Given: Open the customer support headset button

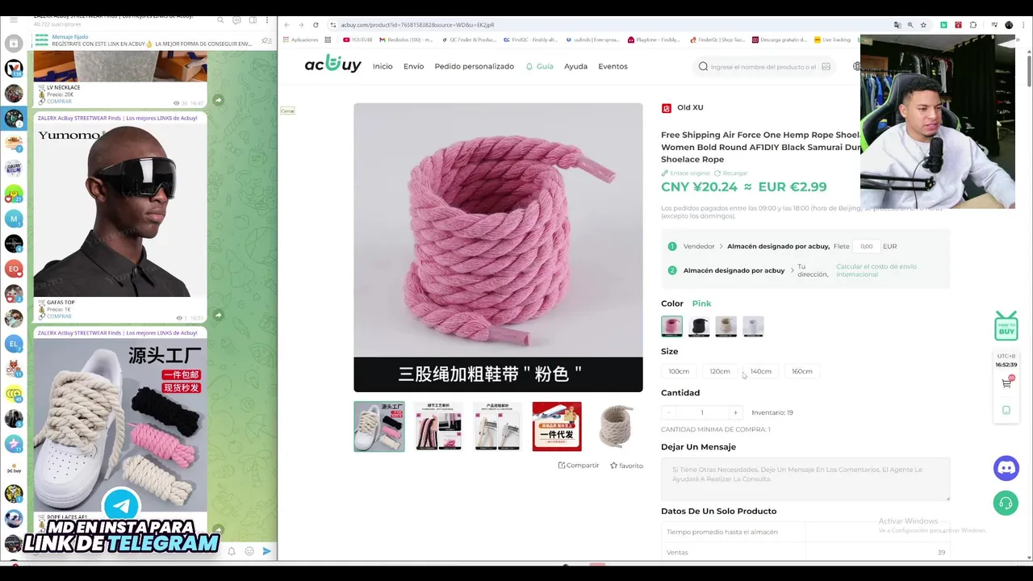Looking at the screenshot, I should (x=1006, y=504).
